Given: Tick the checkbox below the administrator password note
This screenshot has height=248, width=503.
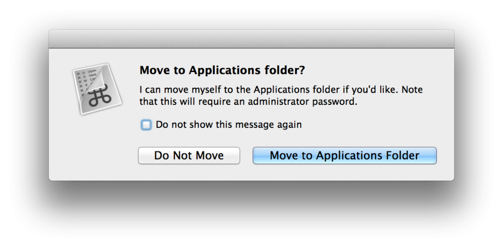Looking at the screenshot, I should 146,125.
